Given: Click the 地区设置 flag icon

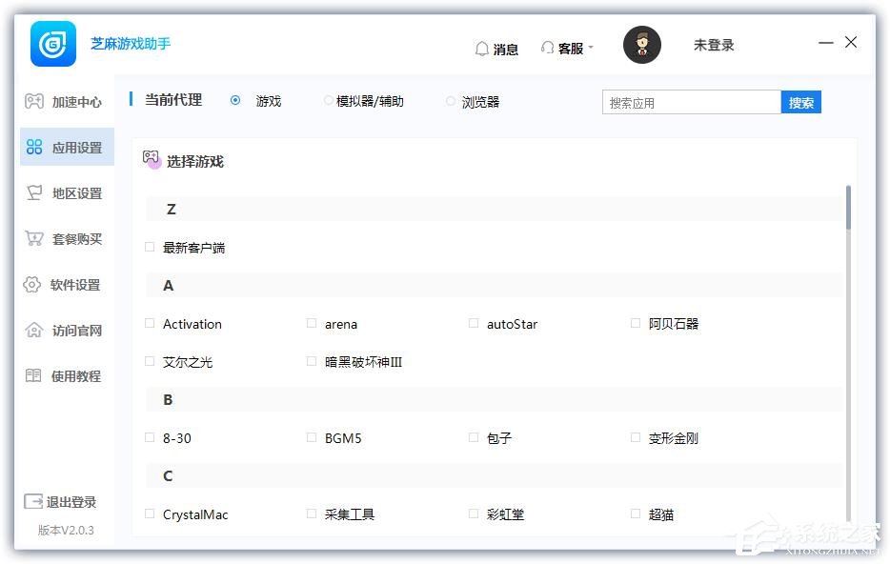Looking at the screenshot, I should [33, 192].
